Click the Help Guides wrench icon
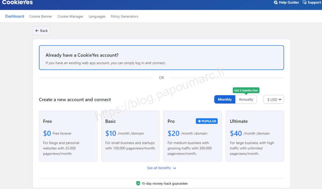The image size is (322, 189). coord(276,3)
